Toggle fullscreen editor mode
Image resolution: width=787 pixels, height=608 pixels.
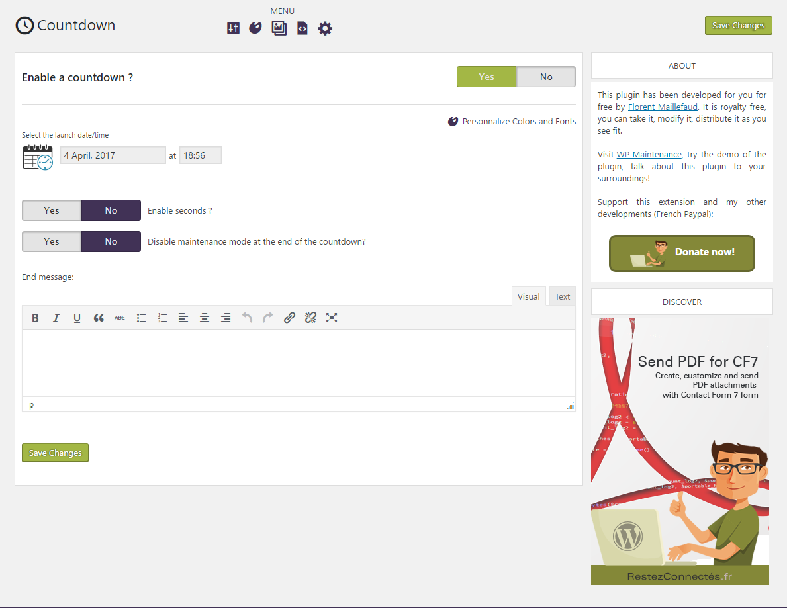[332, 318]
